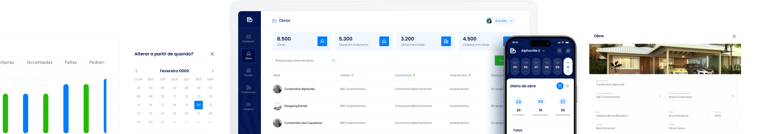Click the house icon on Obras em andamento card
766x134 pixels.
click(x=384, y=41)
